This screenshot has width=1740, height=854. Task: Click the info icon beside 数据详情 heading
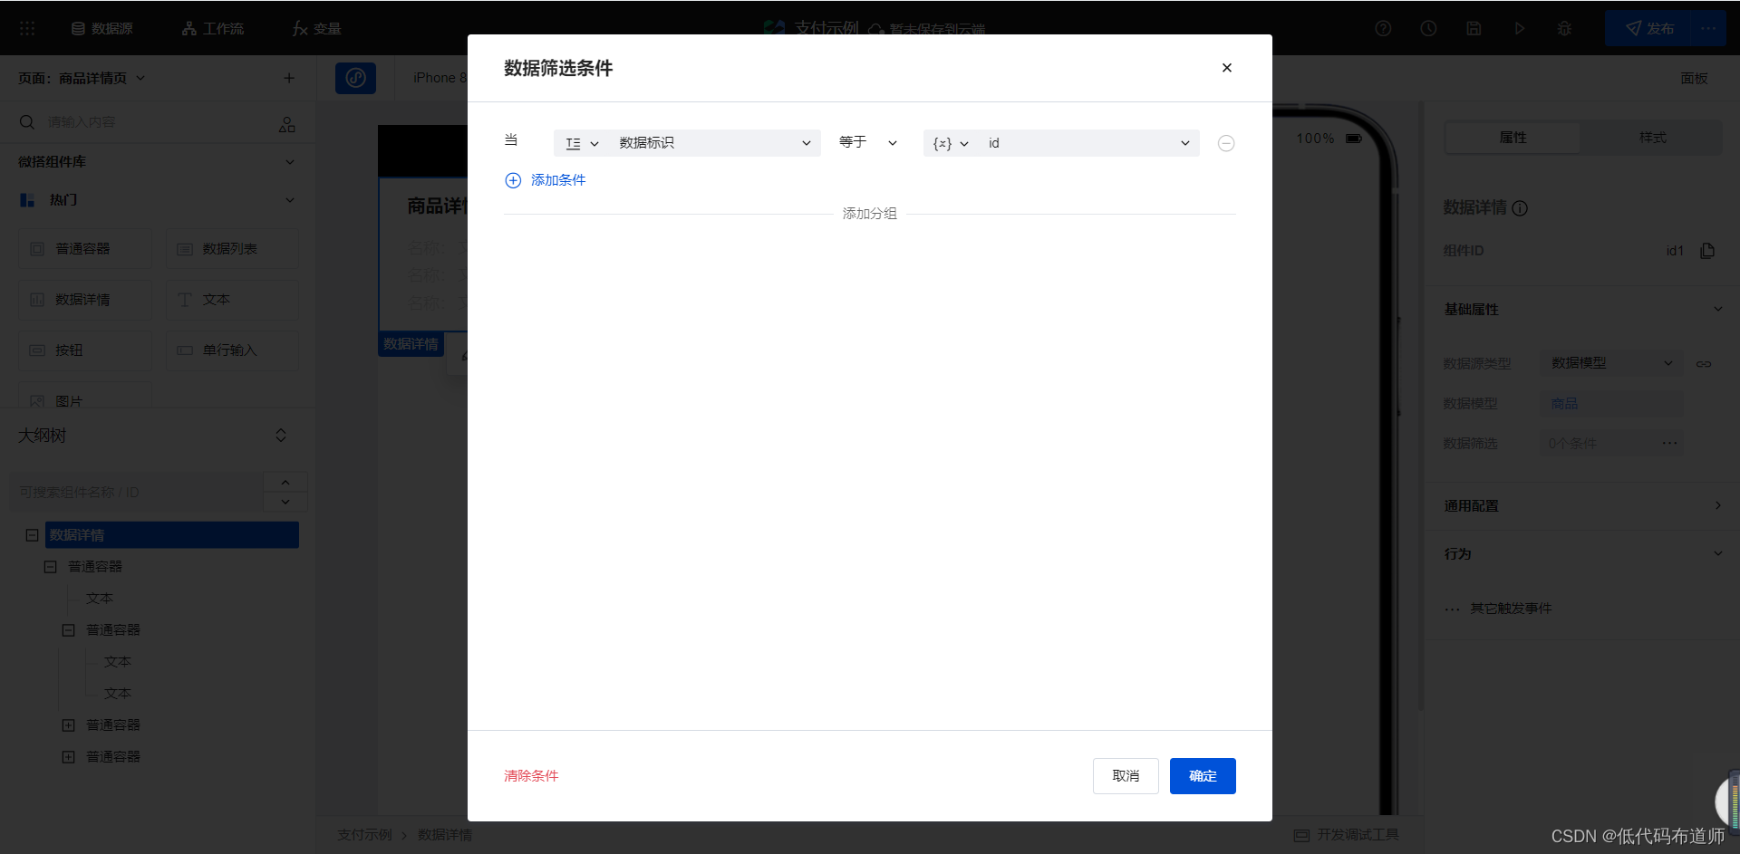click(x=1520, y=208)
